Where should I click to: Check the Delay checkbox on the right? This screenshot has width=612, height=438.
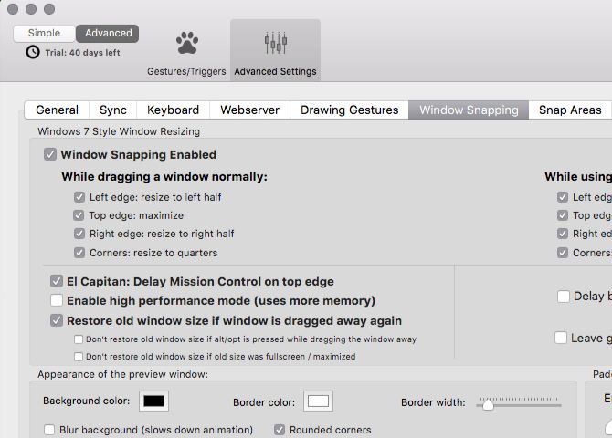(564, 297)
